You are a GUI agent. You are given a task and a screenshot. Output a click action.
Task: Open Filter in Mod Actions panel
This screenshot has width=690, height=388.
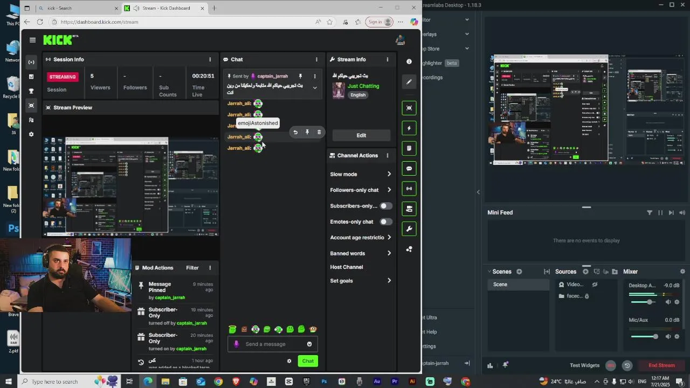click(x=192, y=268)
